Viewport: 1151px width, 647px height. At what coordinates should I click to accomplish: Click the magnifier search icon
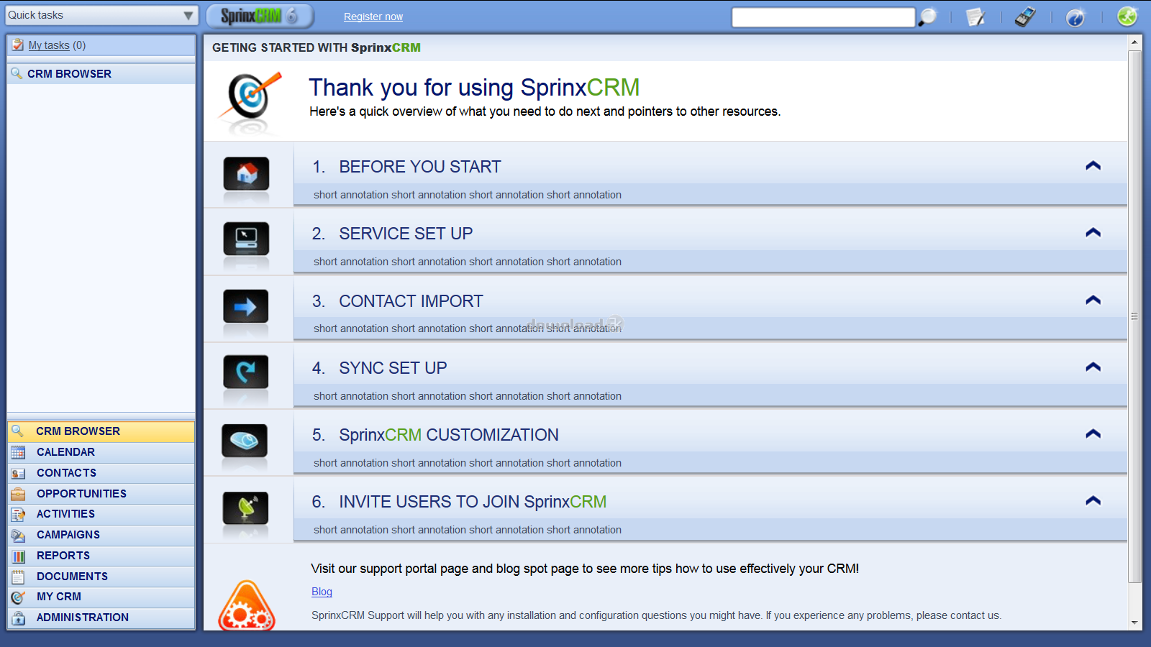pos(928,17)
